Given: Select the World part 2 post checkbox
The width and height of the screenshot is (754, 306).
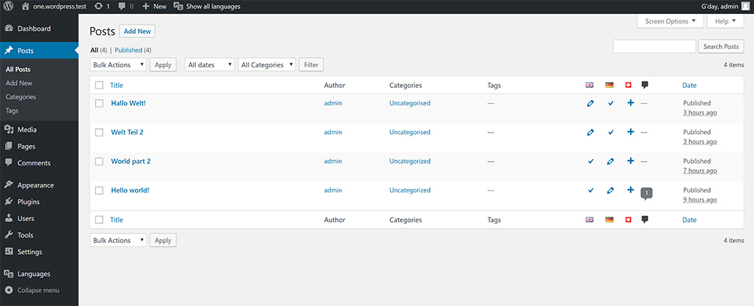Looking at the screenshot, I should [99, 162].
